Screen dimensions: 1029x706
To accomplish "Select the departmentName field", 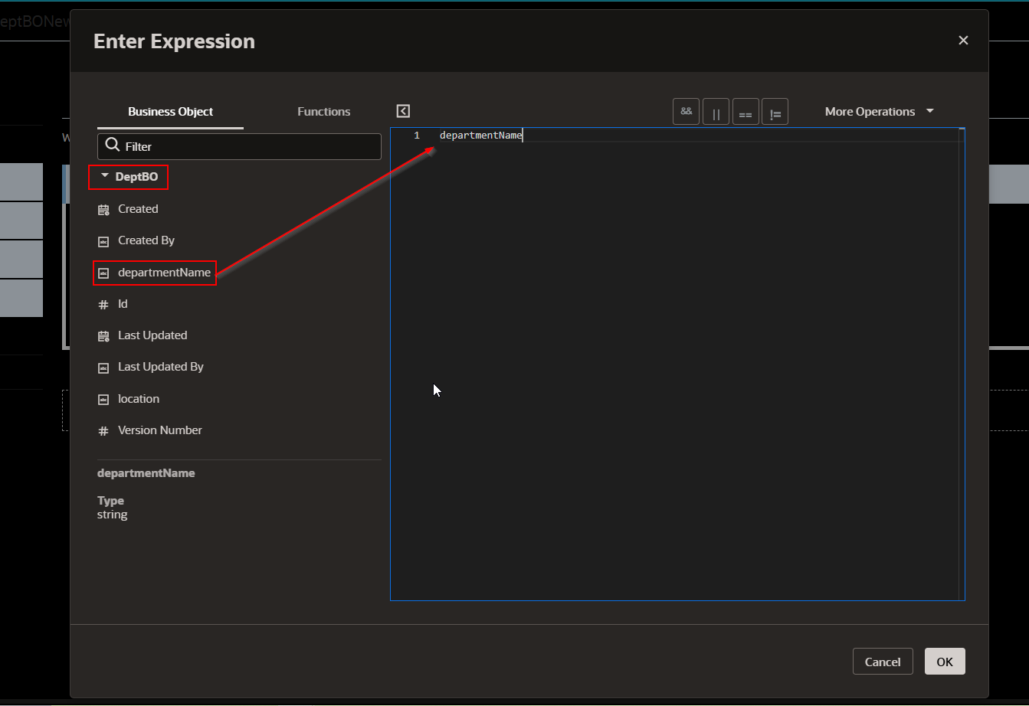I will [x=164, y=272].
